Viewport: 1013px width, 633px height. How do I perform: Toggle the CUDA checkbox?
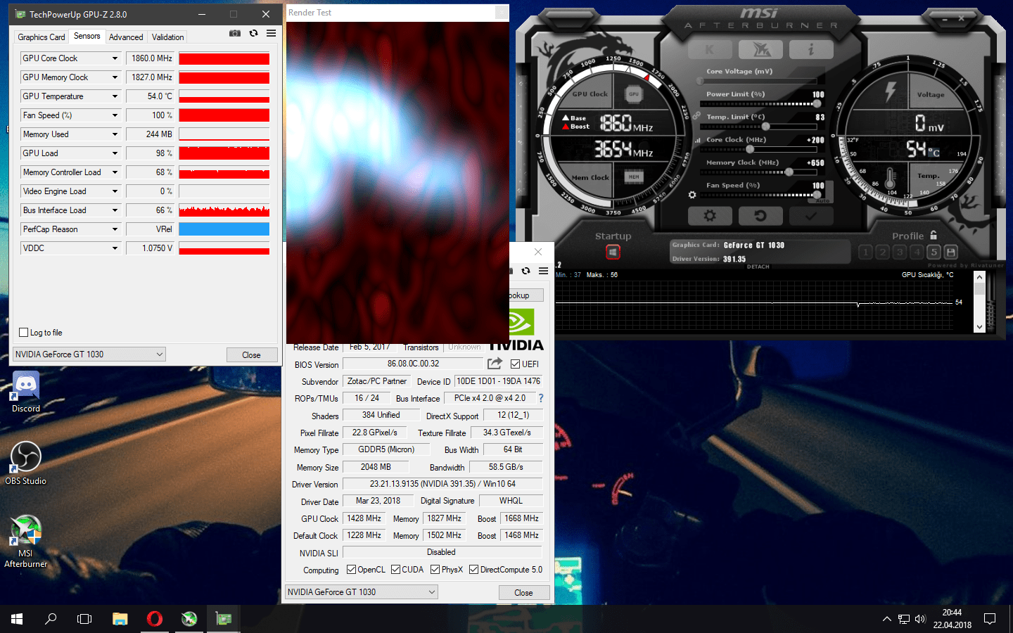pyautogui.click(x=396, y=570)
